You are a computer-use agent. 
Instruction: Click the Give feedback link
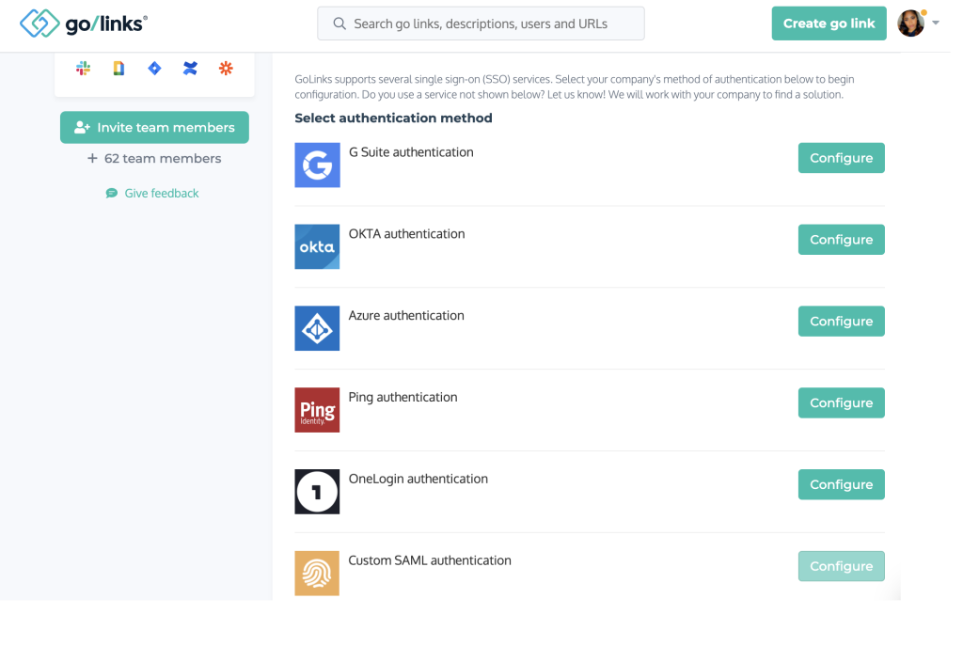(151, 193)
